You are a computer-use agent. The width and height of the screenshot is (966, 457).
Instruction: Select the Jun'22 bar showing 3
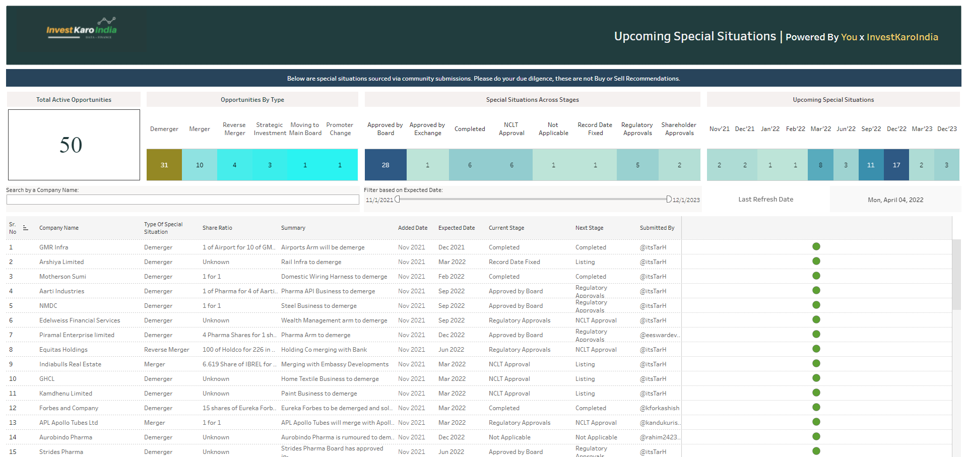tap(846, 165)
